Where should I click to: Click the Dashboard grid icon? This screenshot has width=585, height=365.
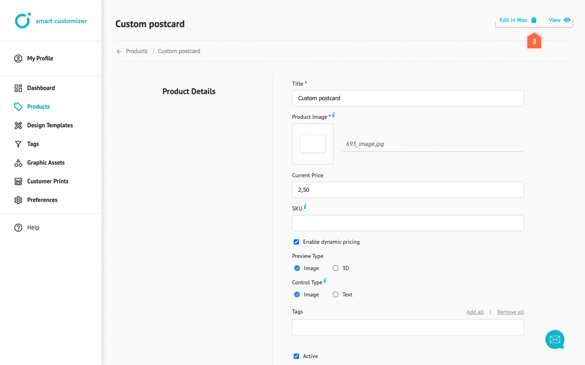pos(18,88)
